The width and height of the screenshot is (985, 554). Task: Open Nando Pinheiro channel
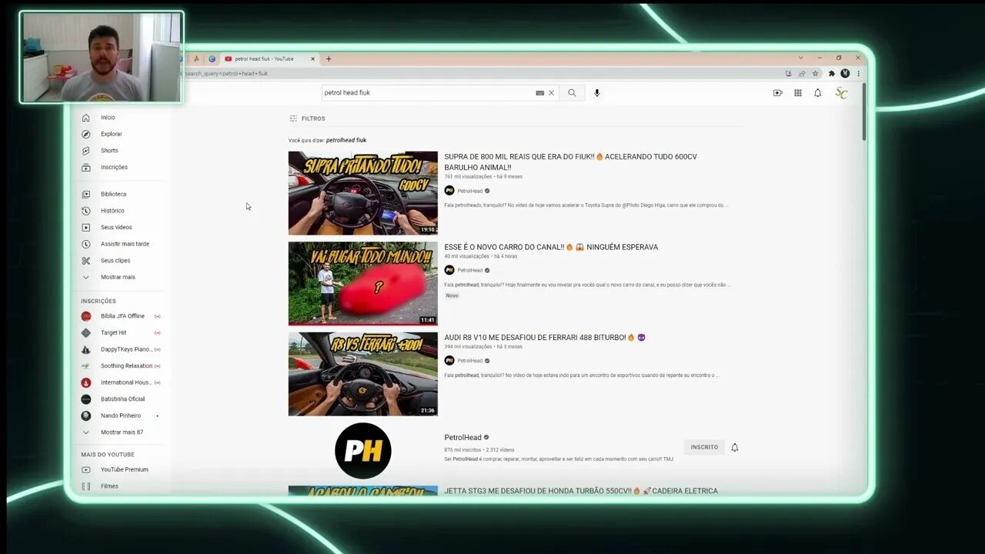[x=120, y=415]
